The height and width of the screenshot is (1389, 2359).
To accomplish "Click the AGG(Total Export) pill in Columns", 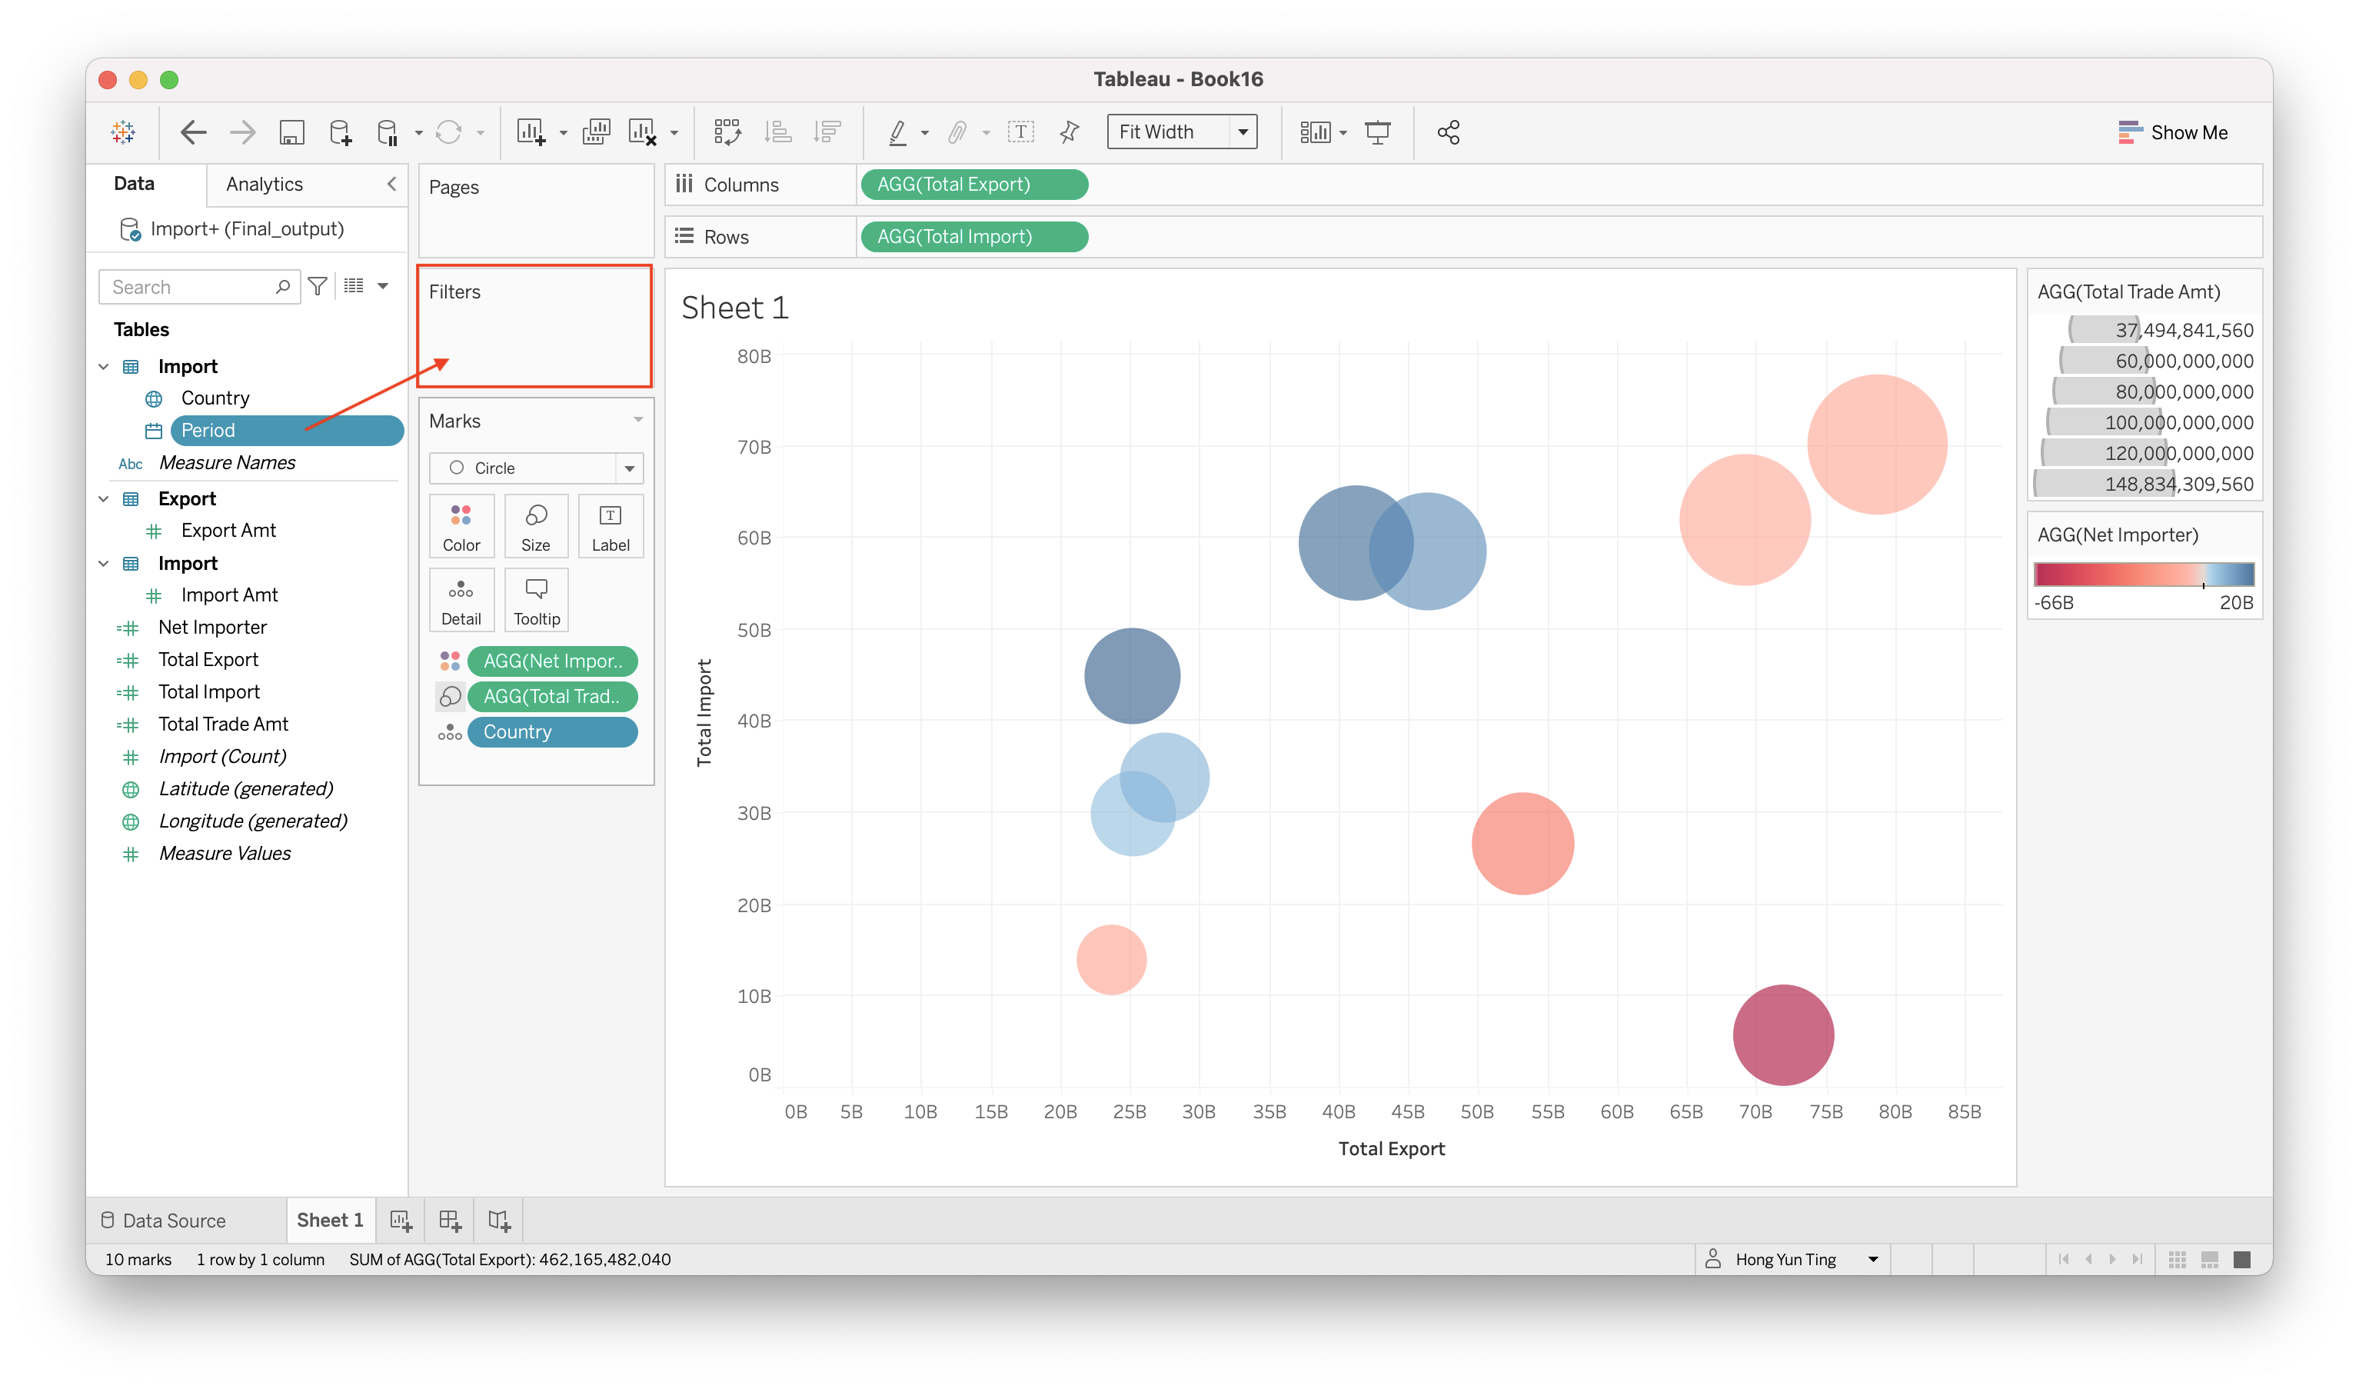I will point(973,185).
